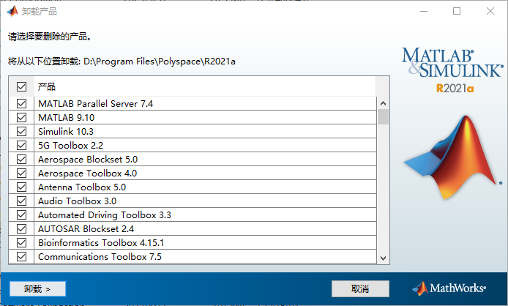Image resolution: width=508 pixels, height=306 pixels.
Task: Uncheck Aerospace Toolbox 4.0 checkbox
Action: (x=22, y=173)
